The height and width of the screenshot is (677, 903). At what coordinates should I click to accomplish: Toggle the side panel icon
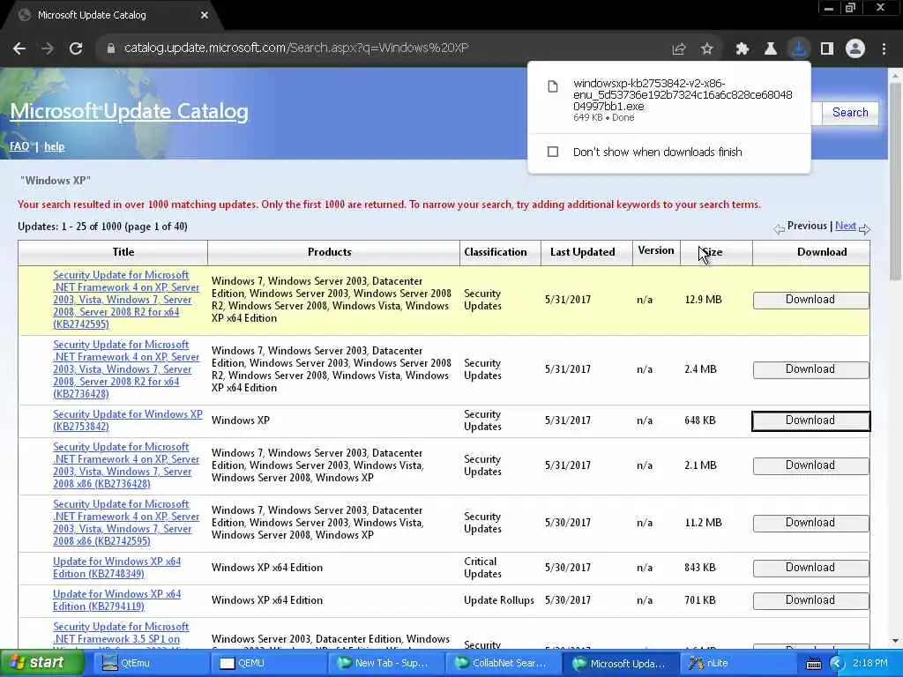coord(827,49)
